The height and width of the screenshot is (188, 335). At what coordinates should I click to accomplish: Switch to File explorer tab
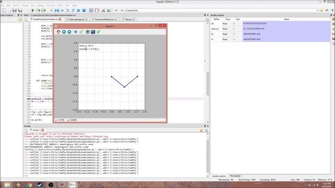tap(235, 176)
